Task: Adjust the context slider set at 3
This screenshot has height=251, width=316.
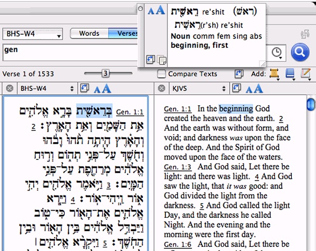Action: click(x=106, y=74)
